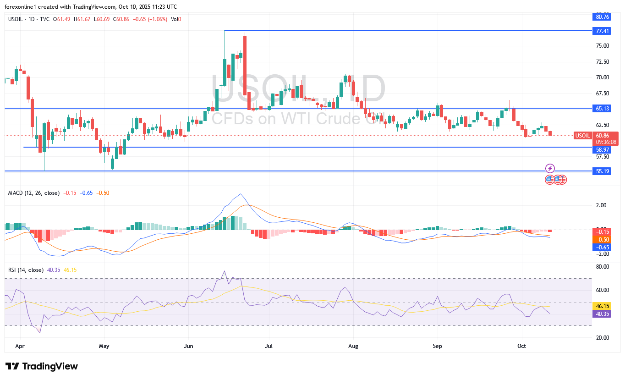The image size is (625, 380).
Task: Click the RSI (14, close) indicator title
Action: pyautogui.click(x=26, y=270)
